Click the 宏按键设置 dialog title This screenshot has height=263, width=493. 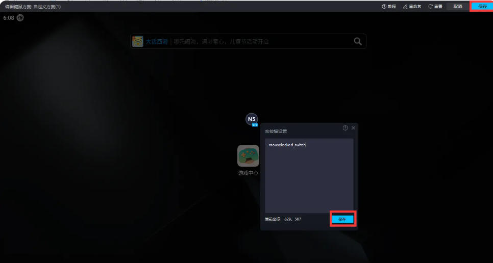click(x=276, y=131)
